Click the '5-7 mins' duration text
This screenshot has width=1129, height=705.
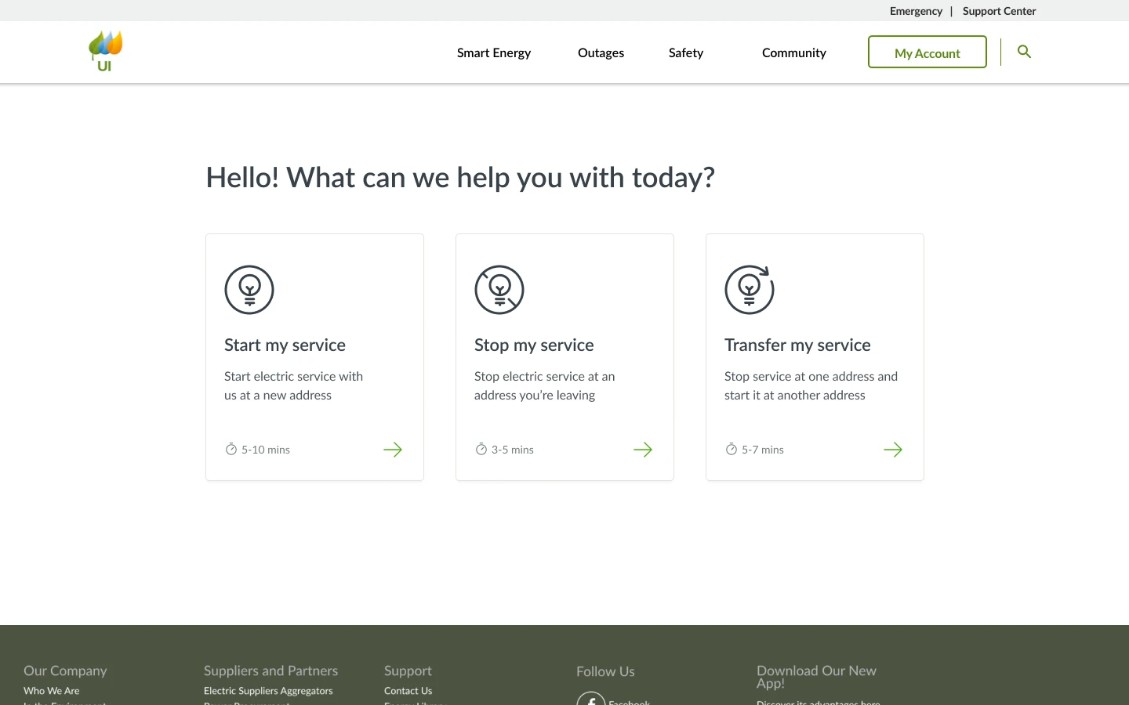pos(763,450)
